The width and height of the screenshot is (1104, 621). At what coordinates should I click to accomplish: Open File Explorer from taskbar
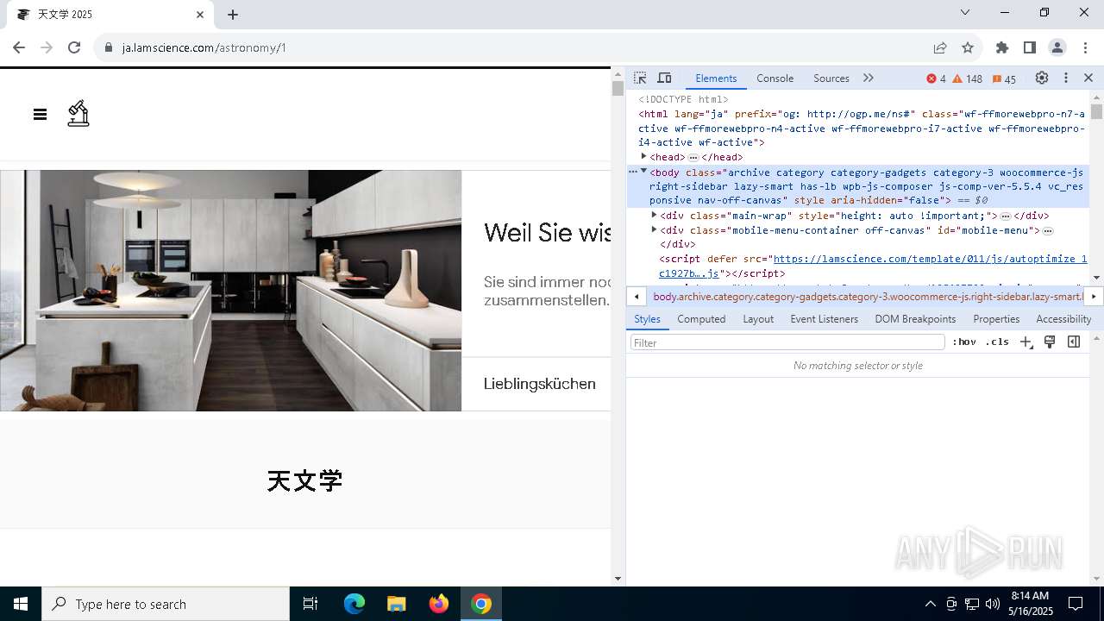(x=396, y=604)
